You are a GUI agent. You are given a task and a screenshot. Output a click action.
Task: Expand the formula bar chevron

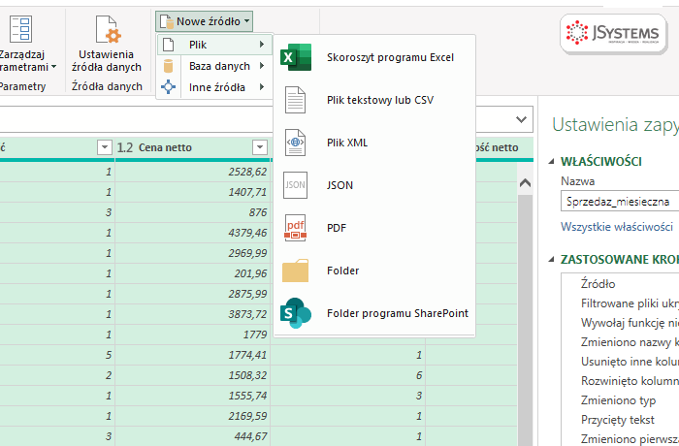click(522, 119)
